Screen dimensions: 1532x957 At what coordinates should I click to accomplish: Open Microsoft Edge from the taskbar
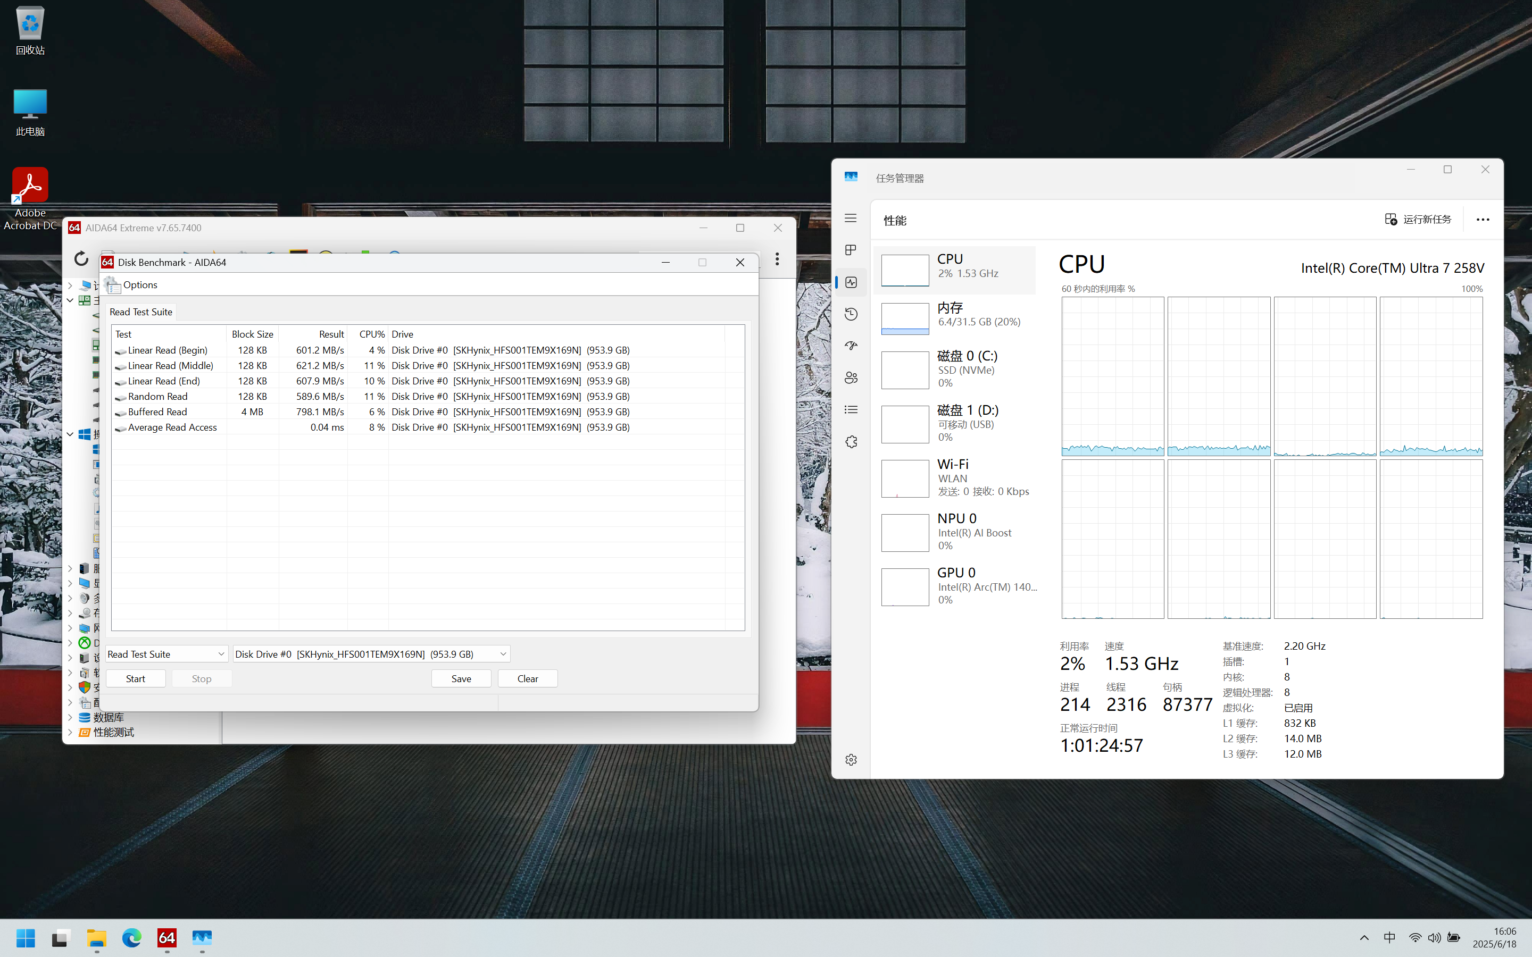click(x=132, y=937)
